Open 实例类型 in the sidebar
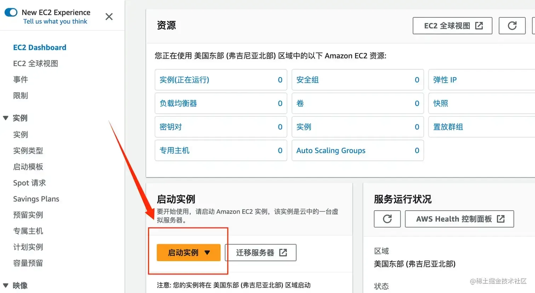535x293 pixels. (x=28, y=151)
